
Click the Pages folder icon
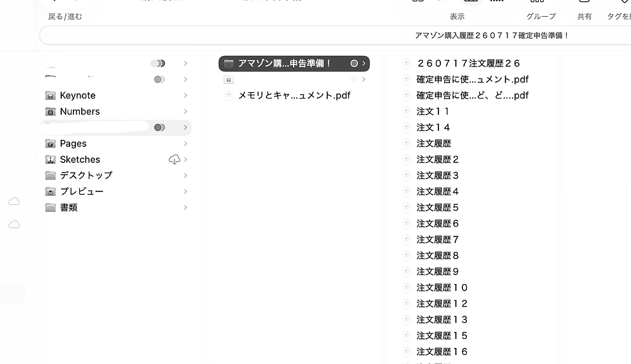click(50, 143)
